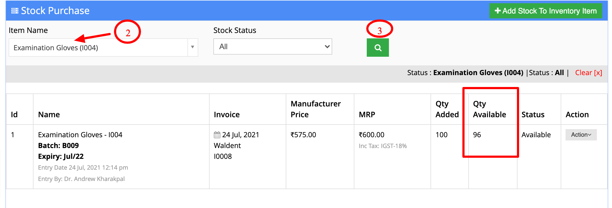Click the Expiry: Jul/22 text
The height and width of the screenshot is (208, 612).
point(61,156)
